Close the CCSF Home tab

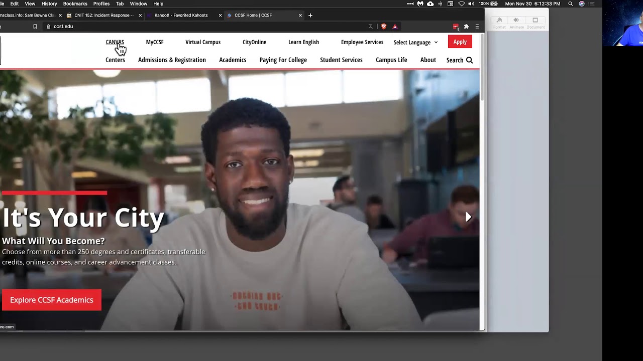(300, 15)
